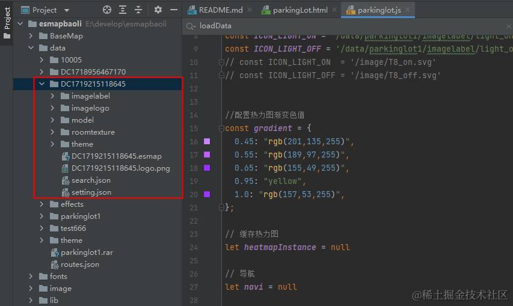
Task: Close the parkinglot.js tab
Action: tap(408, 10)
